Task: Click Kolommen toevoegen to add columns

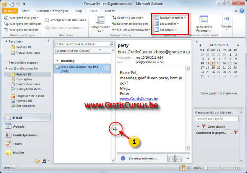Action: (130, 24)
